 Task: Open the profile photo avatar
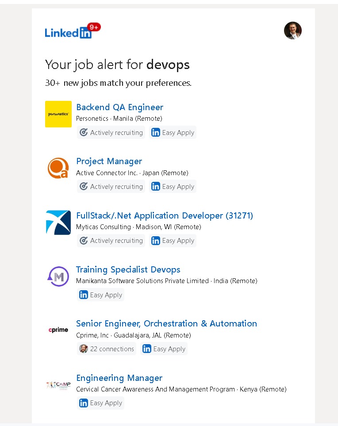point(292,31)
